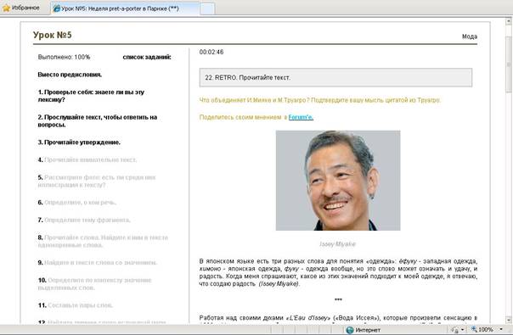Viewport: 513px width, 335px height.
Task: Click the 'Интернет' zone text in status bar
Action: coord(368,330)
